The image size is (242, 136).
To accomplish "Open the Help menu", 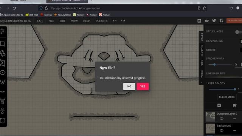I will point(87,21).
